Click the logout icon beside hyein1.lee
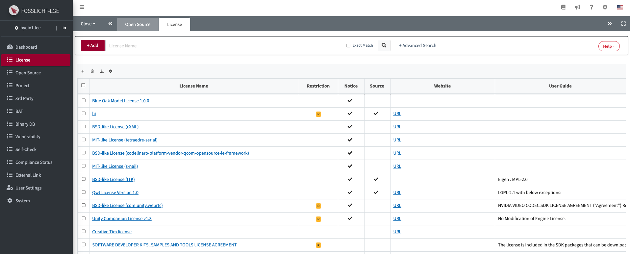The height and width of the screenshot is (254, 630). coord(64,28)
